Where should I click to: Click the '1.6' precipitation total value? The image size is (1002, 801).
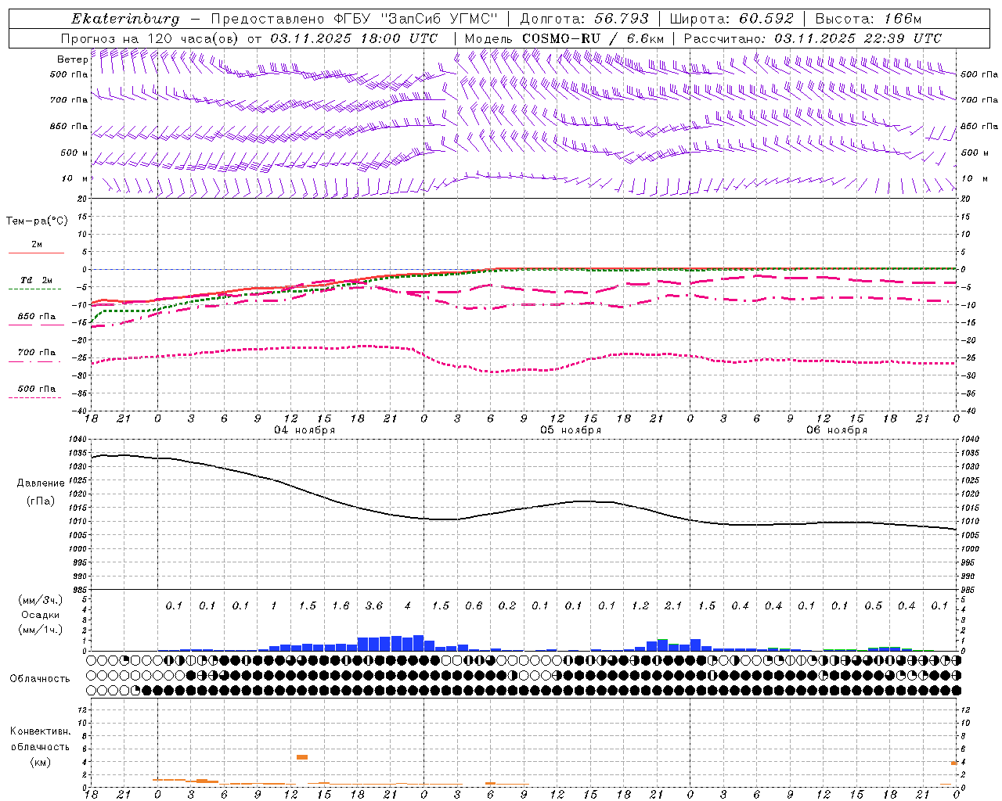(341, 605)
